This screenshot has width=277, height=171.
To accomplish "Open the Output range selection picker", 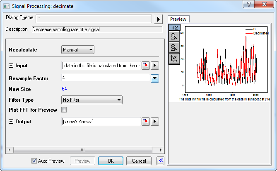I will tap(146, 122).
